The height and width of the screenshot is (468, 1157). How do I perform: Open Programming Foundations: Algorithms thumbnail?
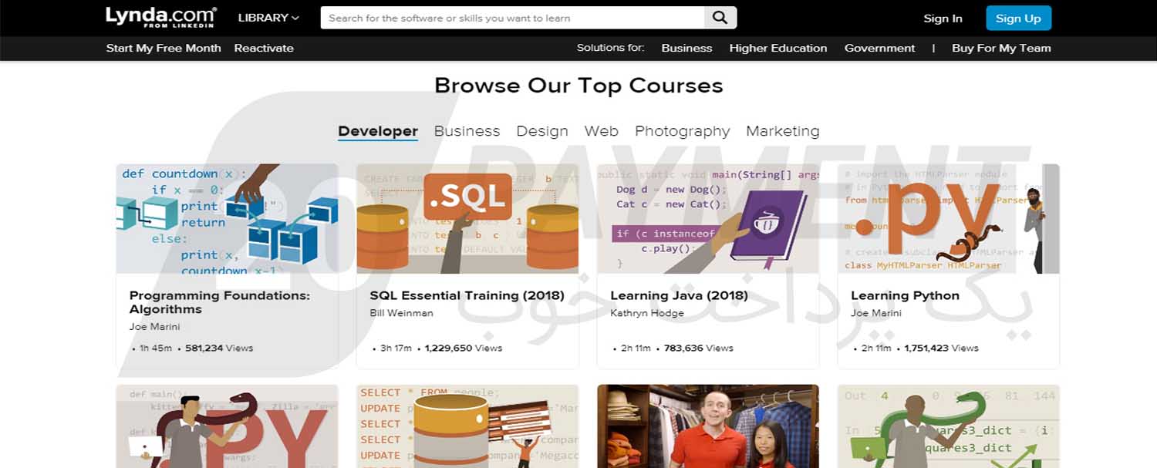coord(228,218)
